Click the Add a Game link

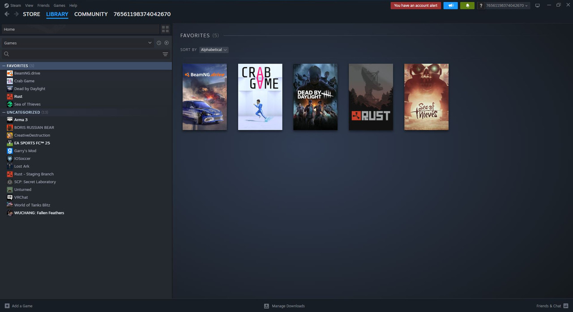point(22,306)
